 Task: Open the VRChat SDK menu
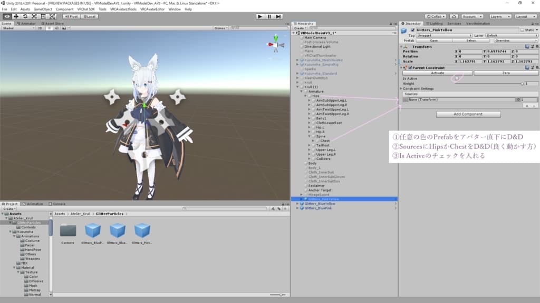[86, 9]
